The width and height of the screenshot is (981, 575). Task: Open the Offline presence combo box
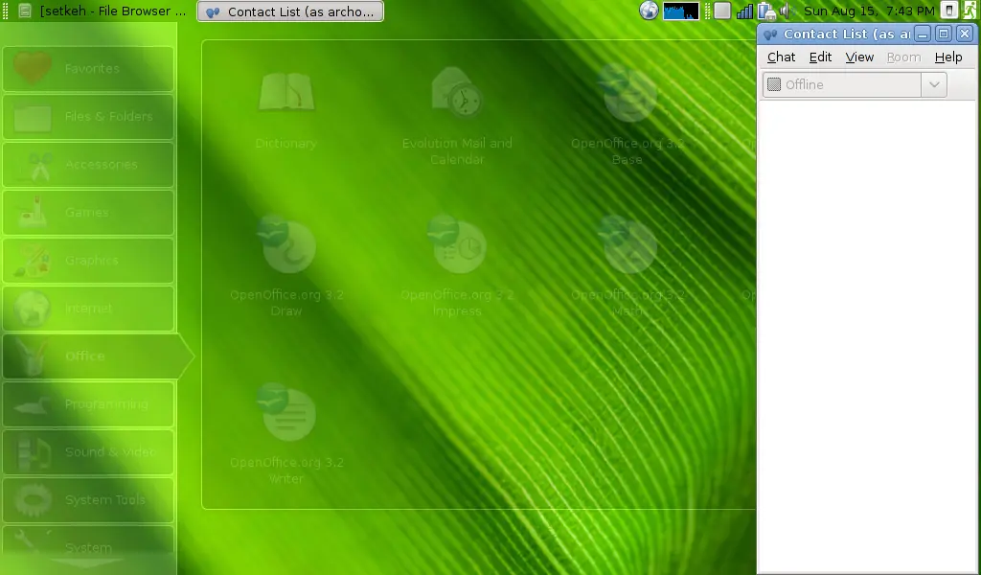pos(855,84)
